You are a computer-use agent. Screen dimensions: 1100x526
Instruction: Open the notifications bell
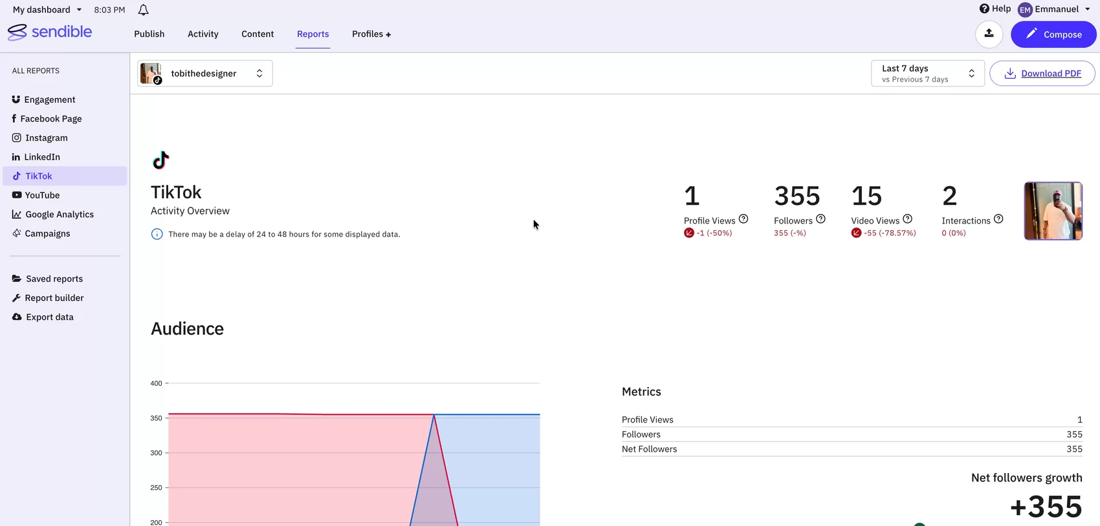(x=144, y=10)
